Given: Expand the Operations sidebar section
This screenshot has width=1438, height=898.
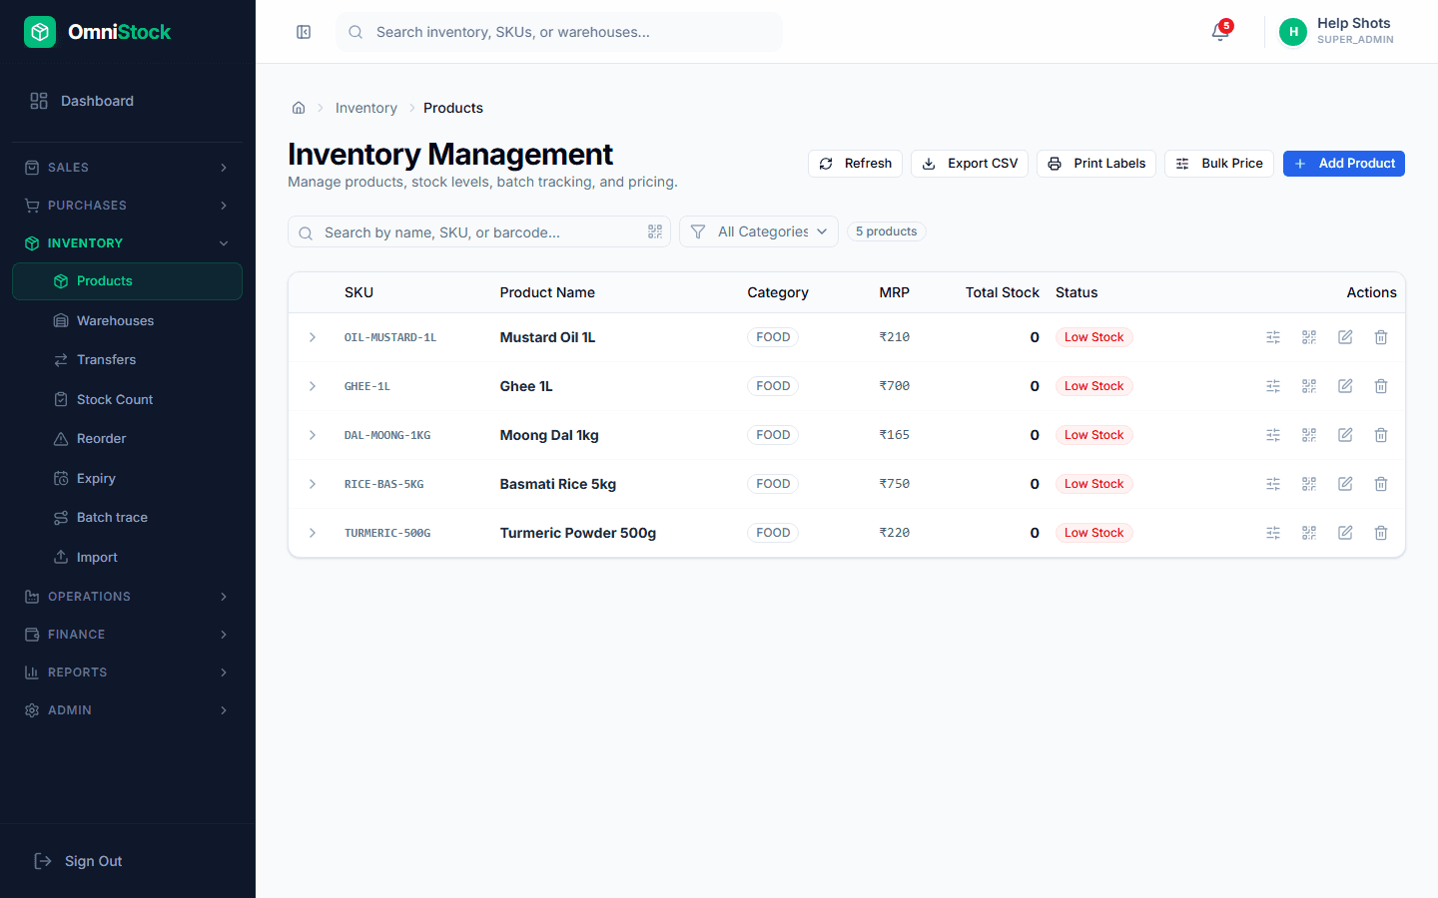Looking at the screenshot, I should [127, 597].
